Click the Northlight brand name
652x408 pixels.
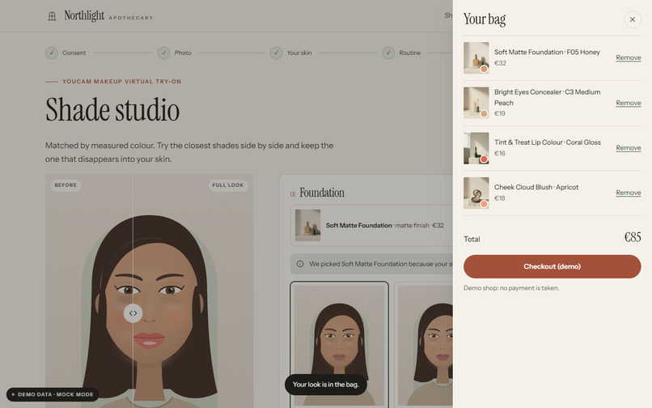point(84,16)
